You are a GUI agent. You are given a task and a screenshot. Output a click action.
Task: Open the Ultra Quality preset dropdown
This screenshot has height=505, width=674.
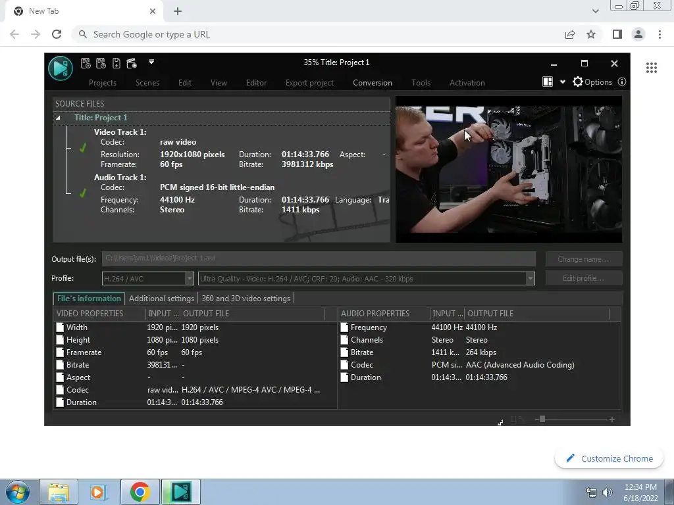[x=366, y=278]
